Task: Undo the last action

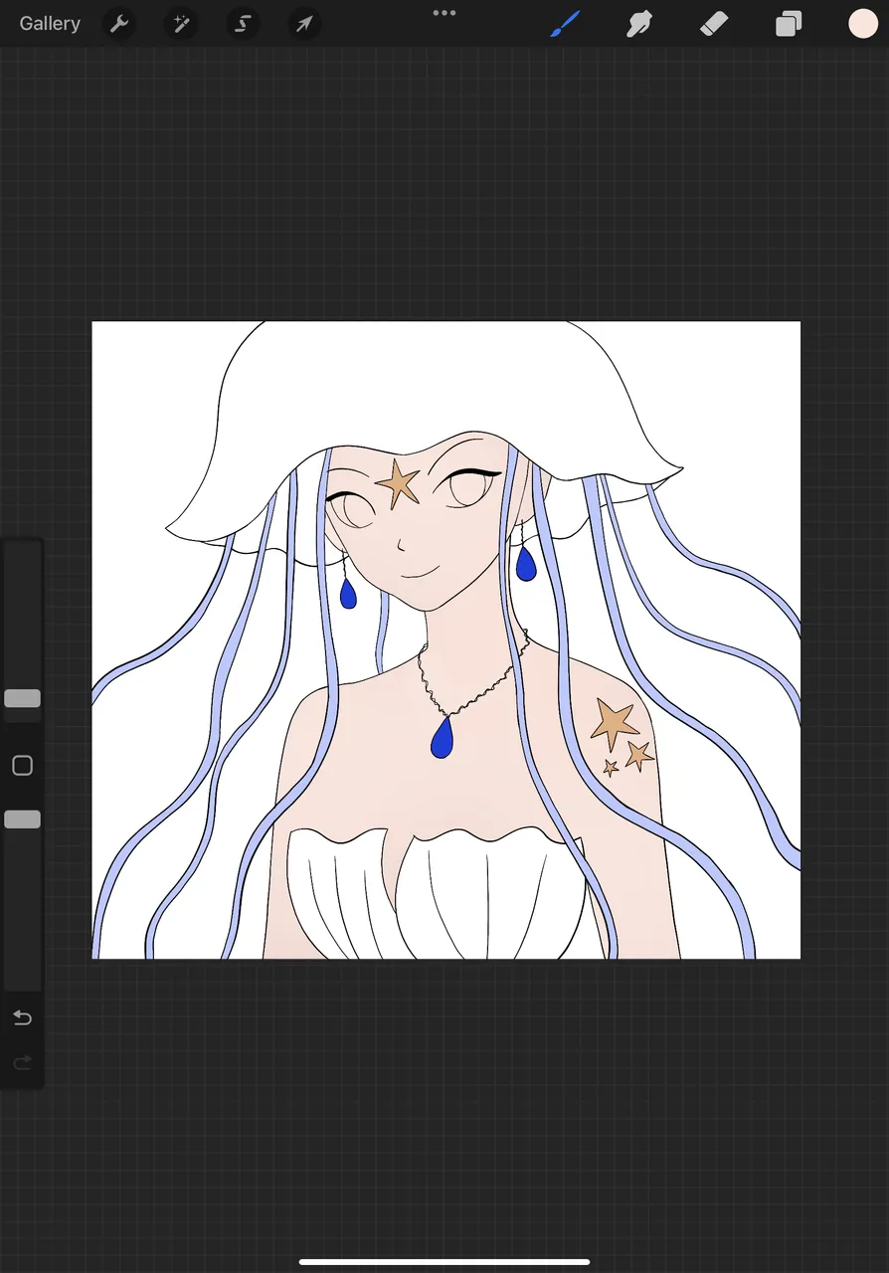Action: 22,1017
